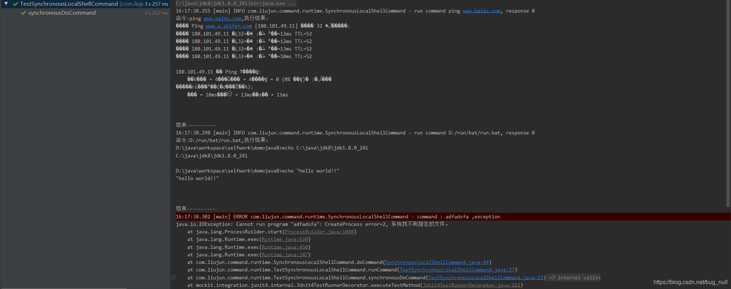Click the ping statistics line with '= 11ms'
This screenshot has height=289, width=731.
[238, 95]
